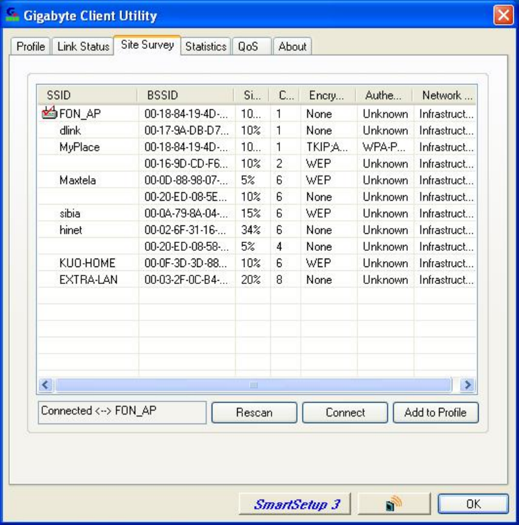Click the 15% signal value
This screenshot has width=519, height=525.
click(x=251, y=213)
